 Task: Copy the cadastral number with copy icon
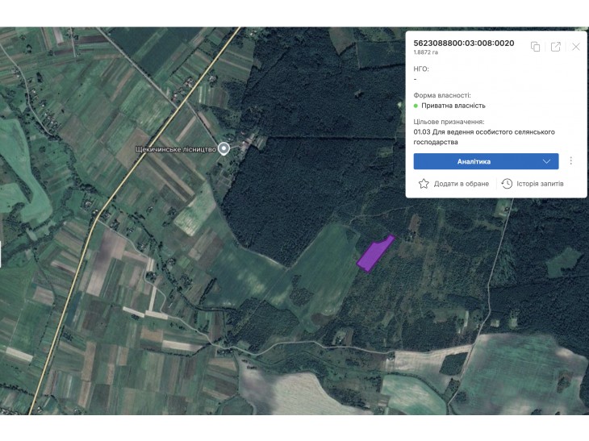click(x=535, y=47)
